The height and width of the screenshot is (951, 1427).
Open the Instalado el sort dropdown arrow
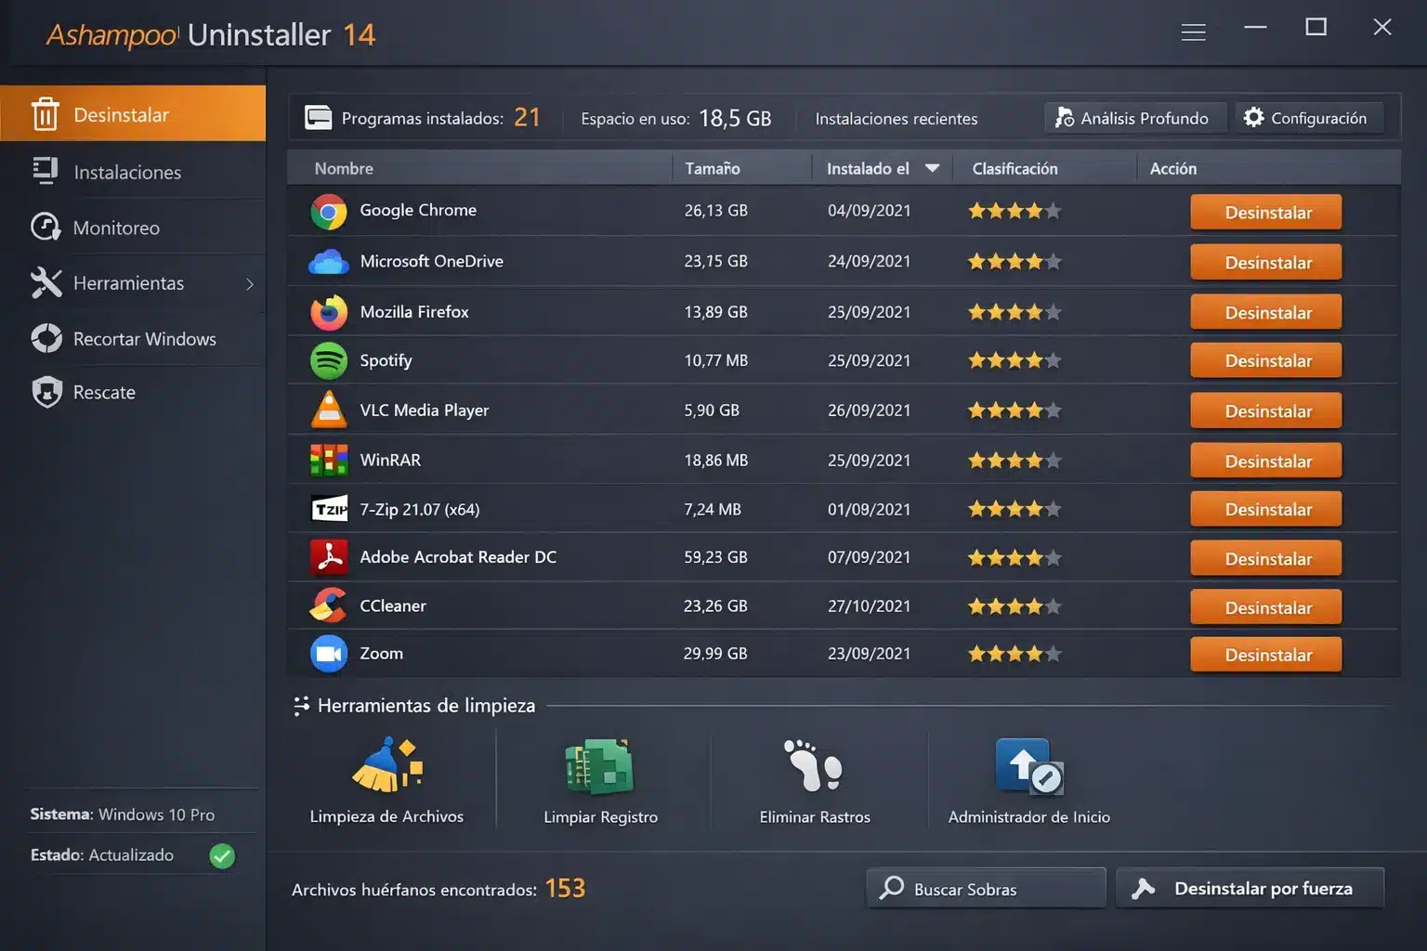tap(932, 168)
